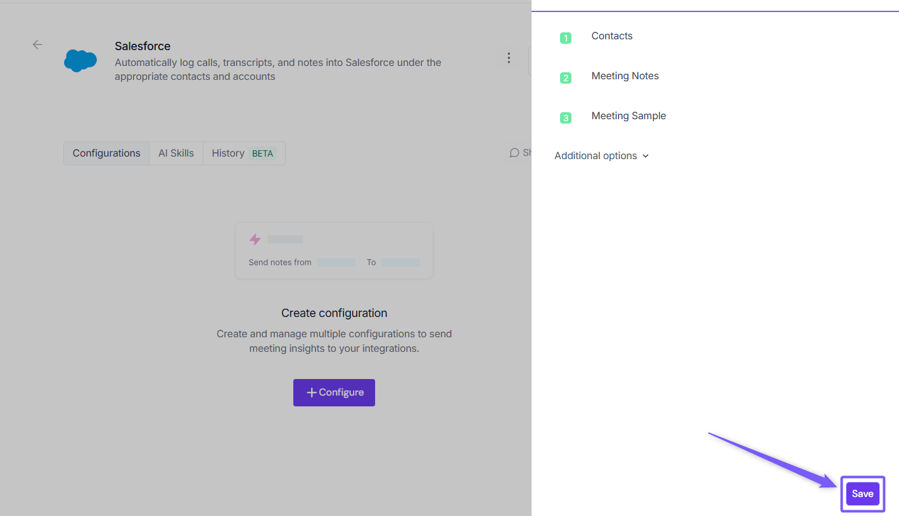This screenshot has width=899, height=516.
Task: Open the three-dot more options menu
Action: click(508, 58)
